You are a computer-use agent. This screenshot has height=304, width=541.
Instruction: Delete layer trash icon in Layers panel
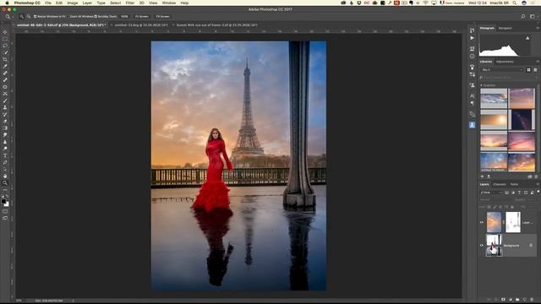(532, 300)
